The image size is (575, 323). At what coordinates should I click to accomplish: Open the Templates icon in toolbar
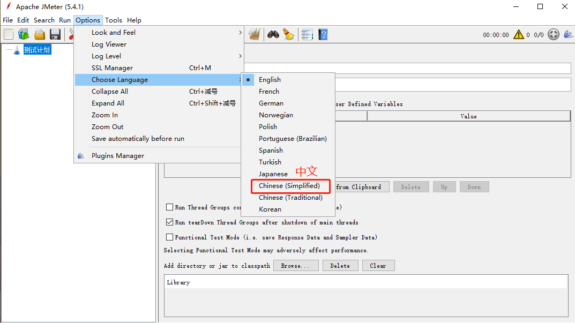(24, 34)
